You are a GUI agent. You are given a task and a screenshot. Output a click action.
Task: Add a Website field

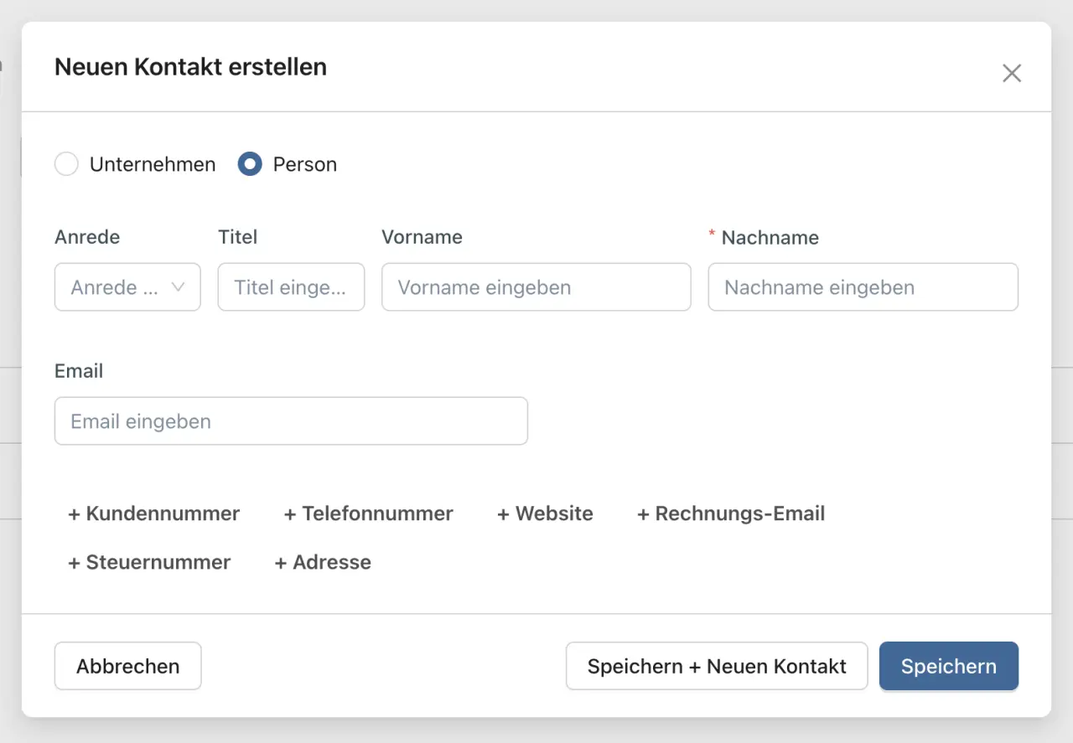point(545,513)
